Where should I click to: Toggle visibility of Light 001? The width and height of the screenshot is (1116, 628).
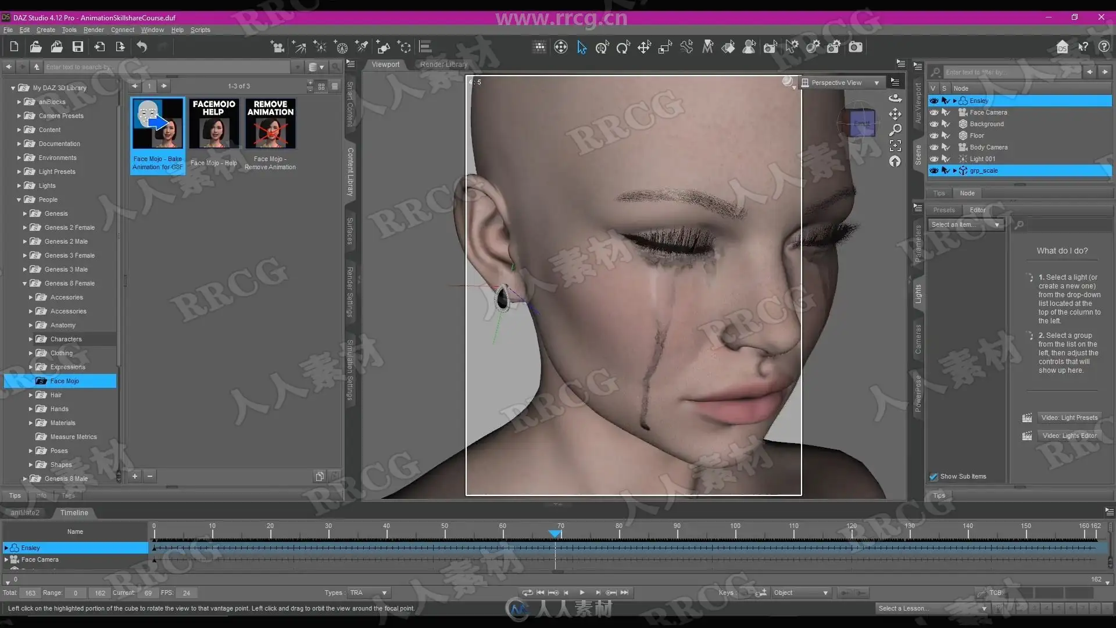click(x=933, y=159)
